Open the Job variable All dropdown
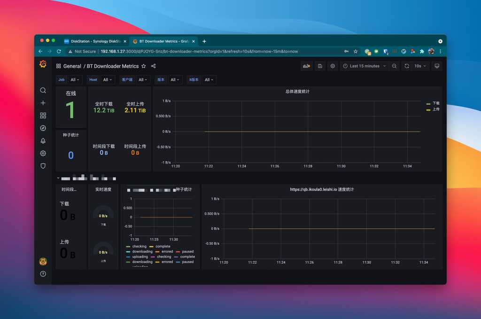Screen dimensions: 481x319 point(75,80)
